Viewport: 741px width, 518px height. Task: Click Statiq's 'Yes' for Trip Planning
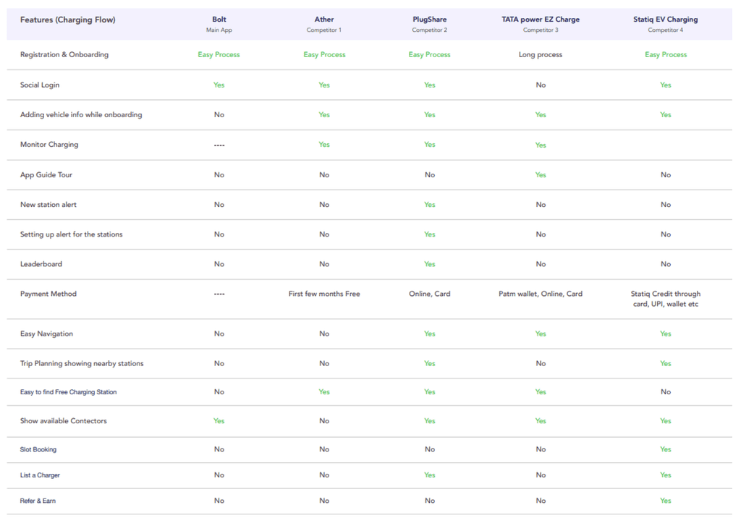pos(666,363)
